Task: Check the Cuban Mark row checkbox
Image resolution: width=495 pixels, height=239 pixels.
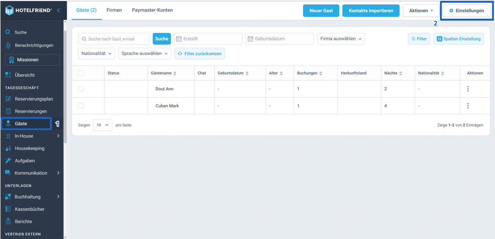Action: (81, 106)
